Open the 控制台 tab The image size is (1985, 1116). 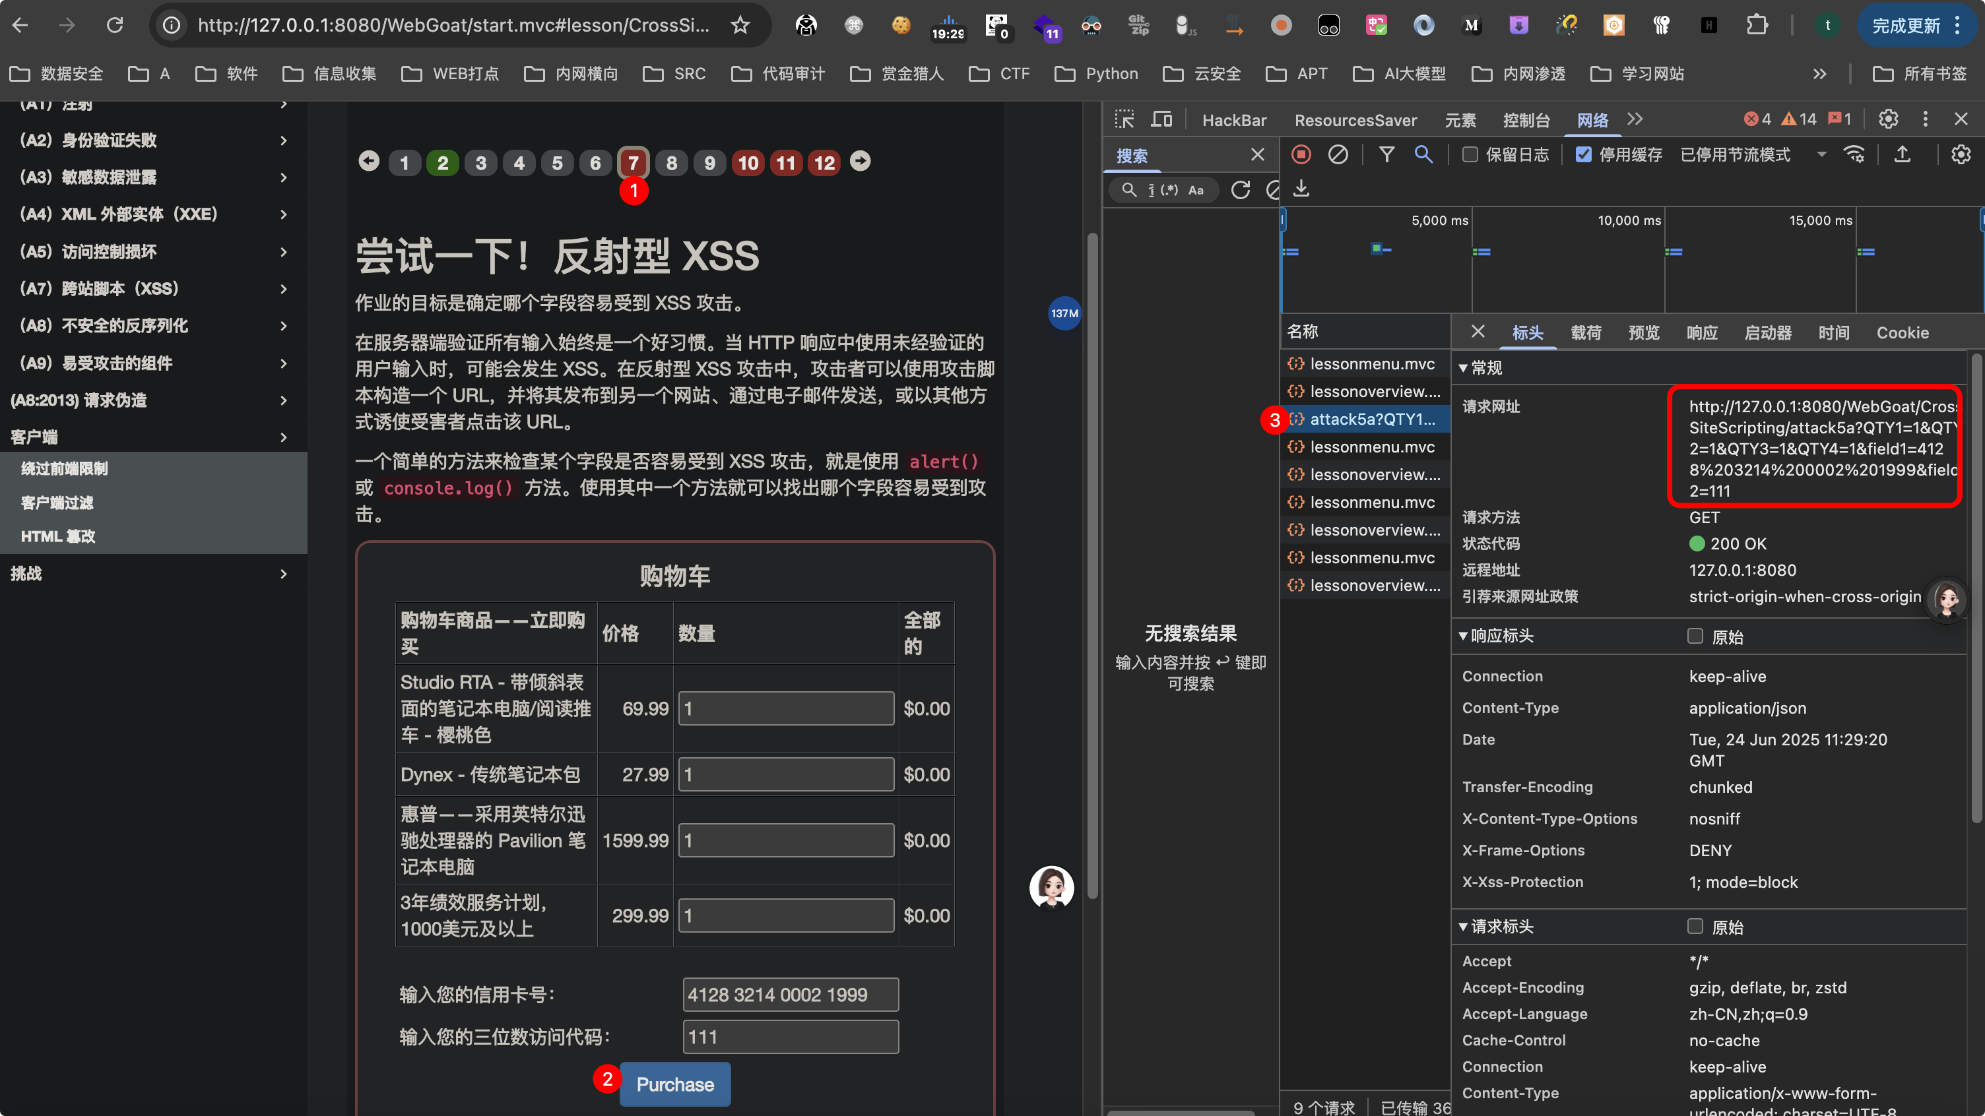click(x=1526, y=120)
